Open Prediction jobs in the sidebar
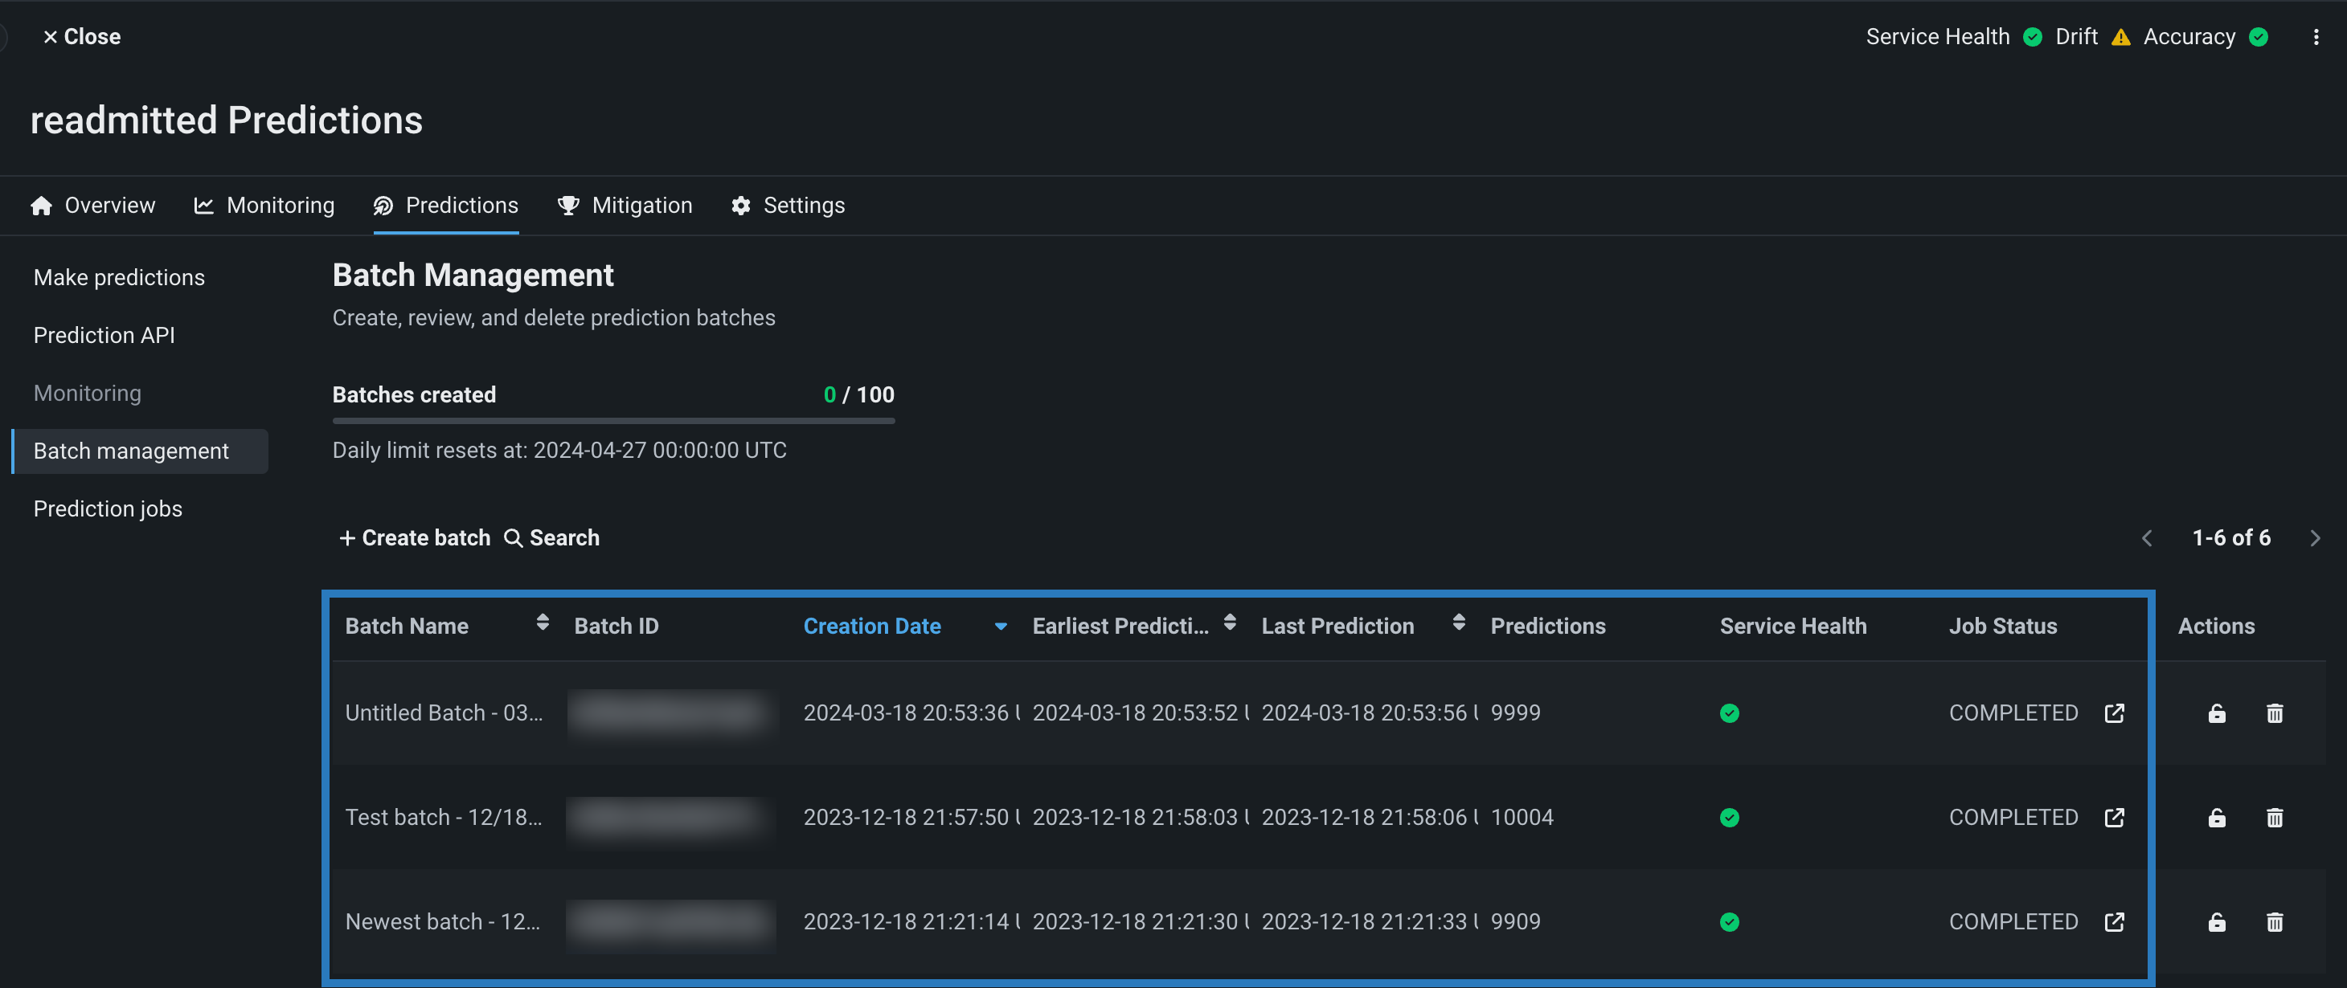 pyautogui.click(x=108, y=509)
